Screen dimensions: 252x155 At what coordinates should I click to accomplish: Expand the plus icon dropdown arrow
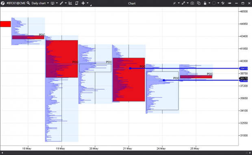(x=87, y=3)
